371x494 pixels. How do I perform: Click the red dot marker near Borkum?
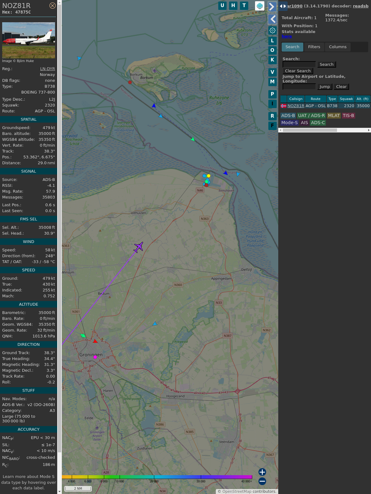[x=130, y=82]
